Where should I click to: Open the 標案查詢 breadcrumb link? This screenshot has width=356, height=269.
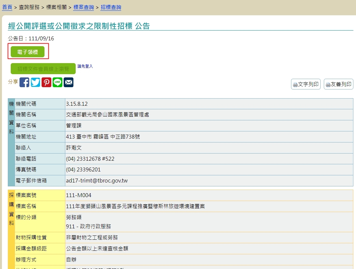pos(84,7)
